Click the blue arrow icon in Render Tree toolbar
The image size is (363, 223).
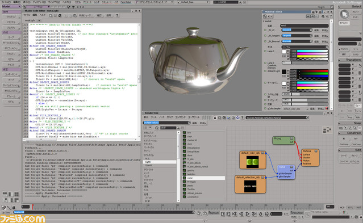(x=237, y=118)
